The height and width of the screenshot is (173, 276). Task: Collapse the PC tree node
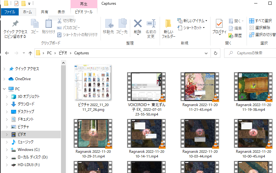pyautogui.click(x=4, y=89)
